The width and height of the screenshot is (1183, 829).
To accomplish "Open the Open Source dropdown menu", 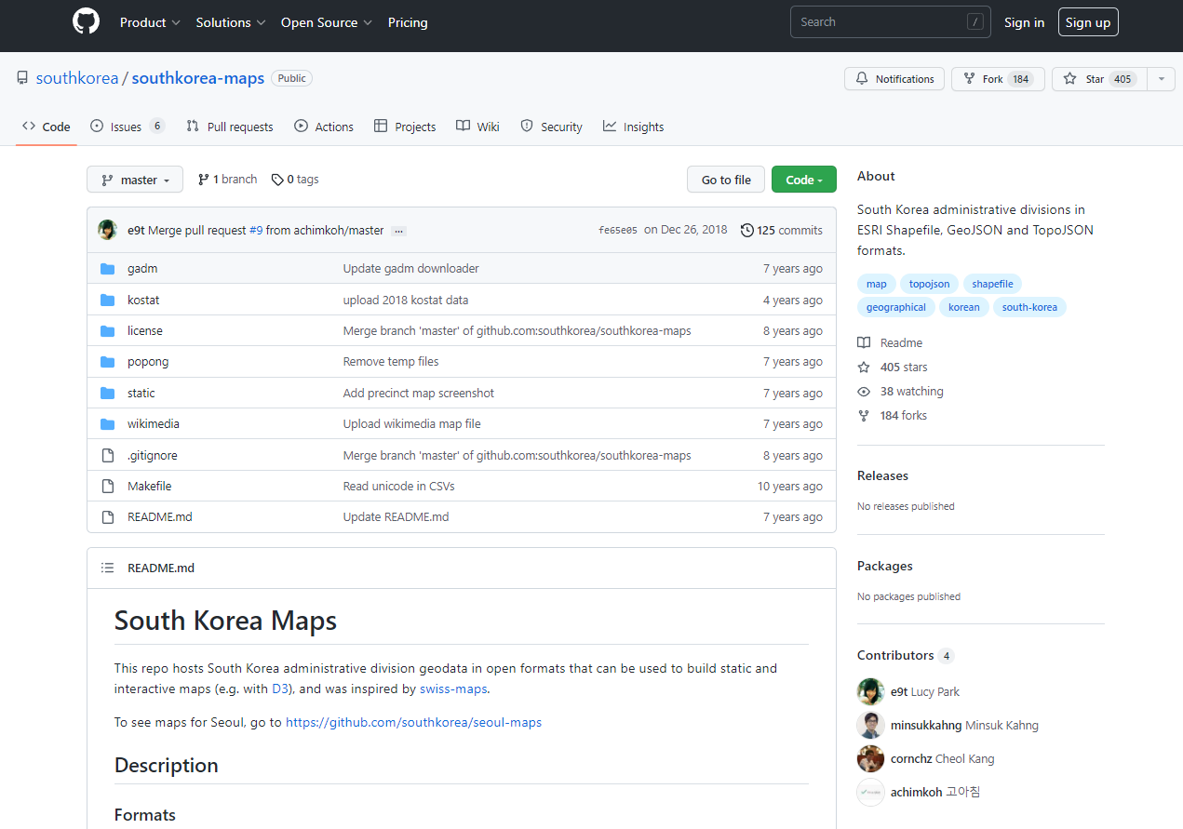I will click(327, 22).
